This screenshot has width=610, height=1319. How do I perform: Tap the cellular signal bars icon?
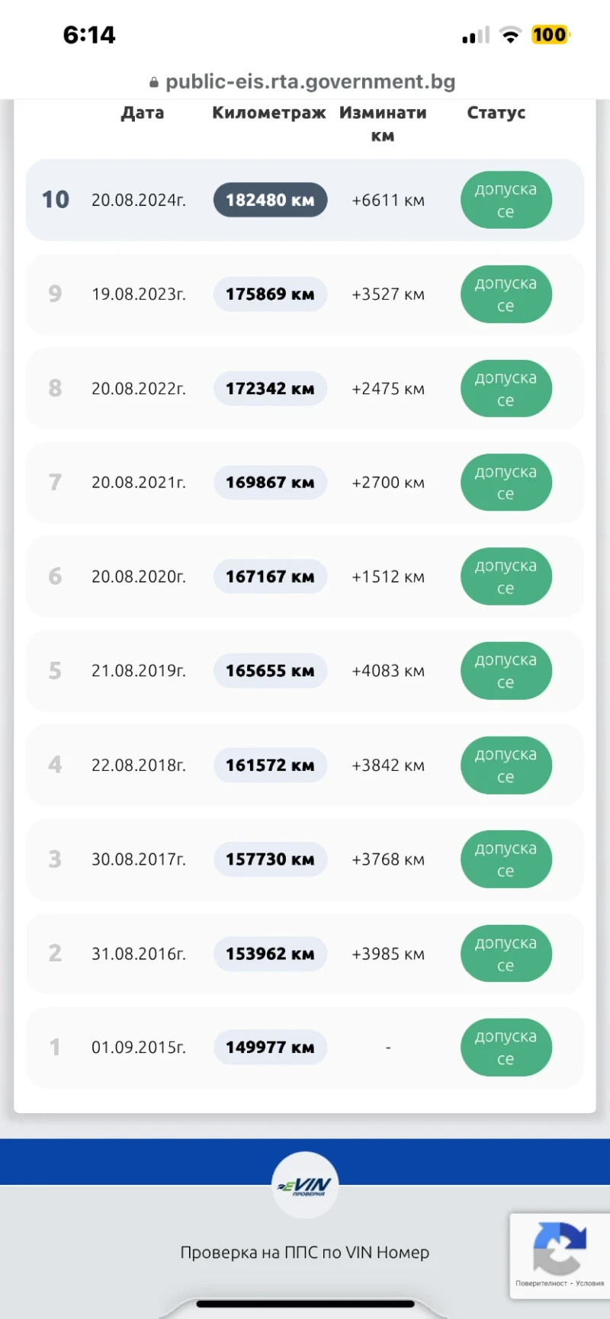point(476,36)
